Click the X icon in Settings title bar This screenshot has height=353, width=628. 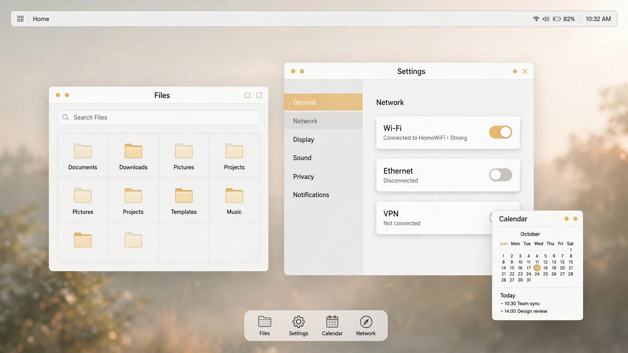(x=525, y=71)
